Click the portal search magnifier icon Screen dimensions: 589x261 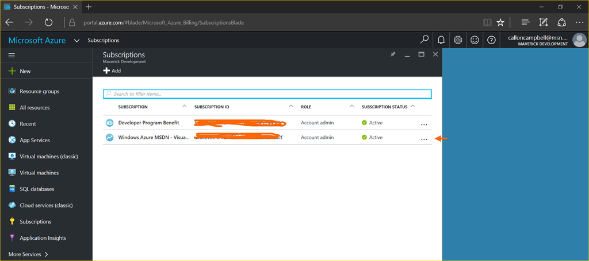[424, 40]
